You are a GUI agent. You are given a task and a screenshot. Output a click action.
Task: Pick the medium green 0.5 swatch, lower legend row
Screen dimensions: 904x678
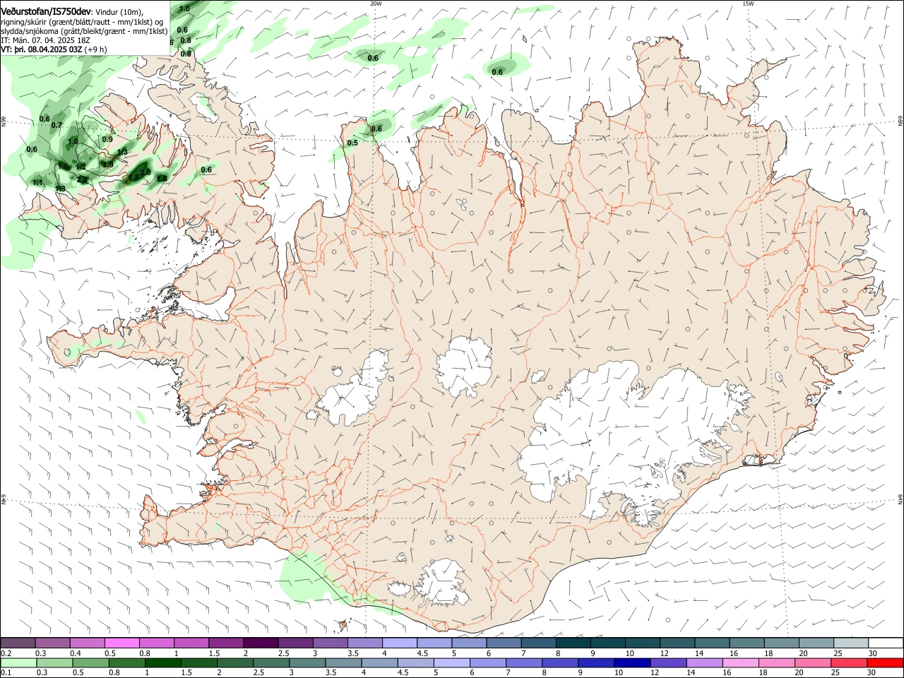pyautogui.click(x=91, y=662)
